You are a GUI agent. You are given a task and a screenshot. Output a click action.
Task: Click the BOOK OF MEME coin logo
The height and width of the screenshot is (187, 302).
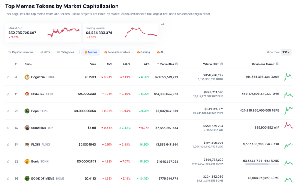(27, 178)
